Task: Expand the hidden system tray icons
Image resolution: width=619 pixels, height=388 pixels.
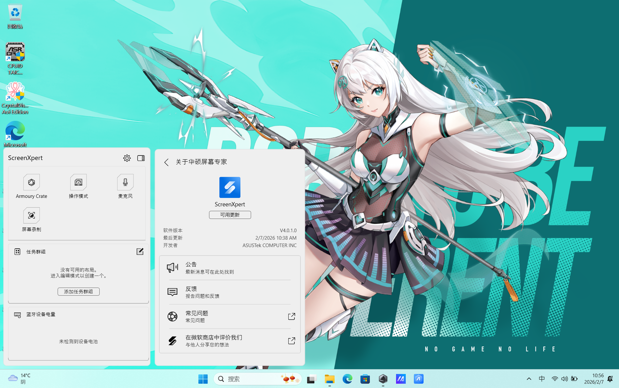Action: coord(529,379)
